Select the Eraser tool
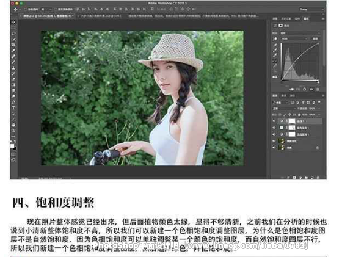This screenshot has height=257, width=342. (13, 79)
